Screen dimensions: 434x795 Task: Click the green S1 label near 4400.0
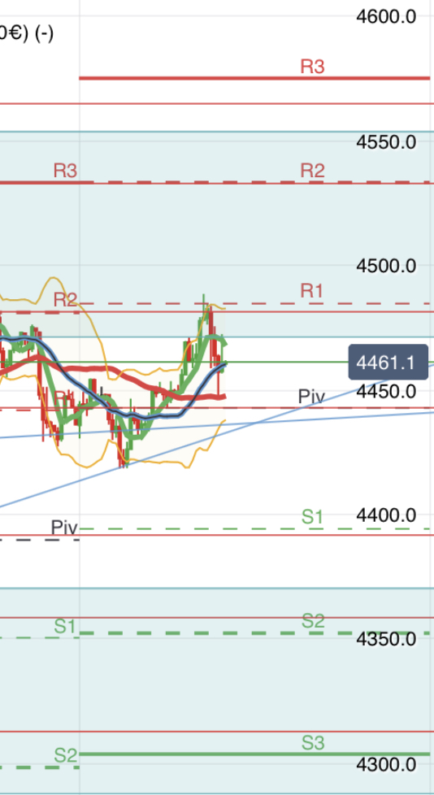pyautogui.click(x=312, y=517)
